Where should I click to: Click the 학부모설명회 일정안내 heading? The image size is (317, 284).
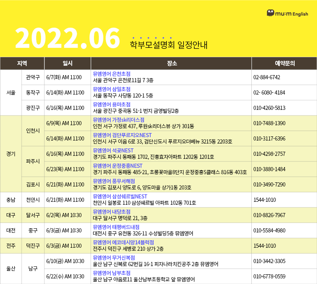[169, 45]
